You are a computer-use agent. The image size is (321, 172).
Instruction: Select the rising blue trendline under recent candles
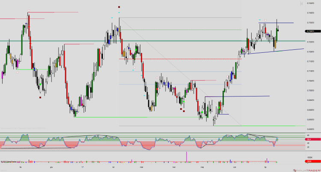click(276, 51)
